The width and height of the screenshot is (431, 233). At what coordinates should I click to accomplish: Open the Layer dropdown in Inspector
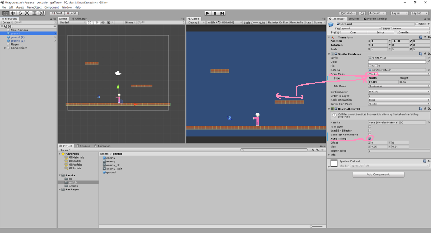pyautogui.click(x=410, y=28)
